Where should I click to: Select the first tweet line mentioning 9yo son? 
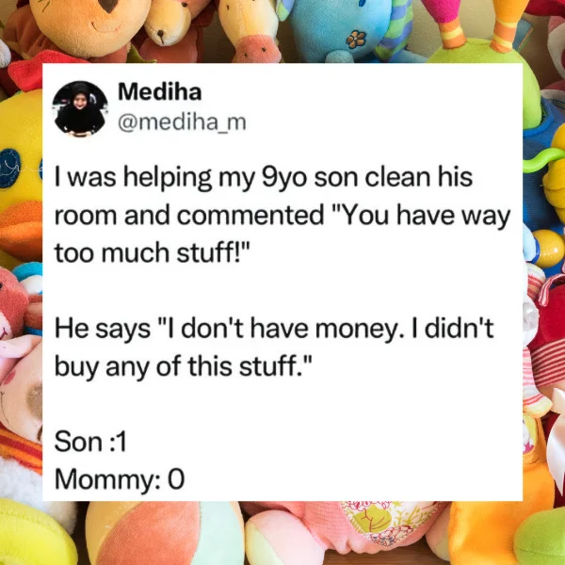[x=264, y=178]
